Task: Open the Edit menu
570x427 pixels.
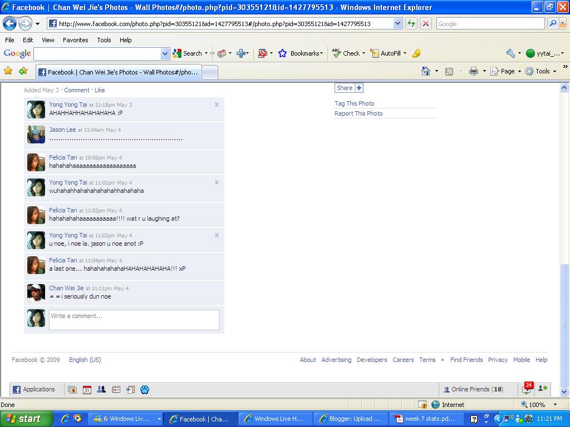Action: tap(28, 40)
